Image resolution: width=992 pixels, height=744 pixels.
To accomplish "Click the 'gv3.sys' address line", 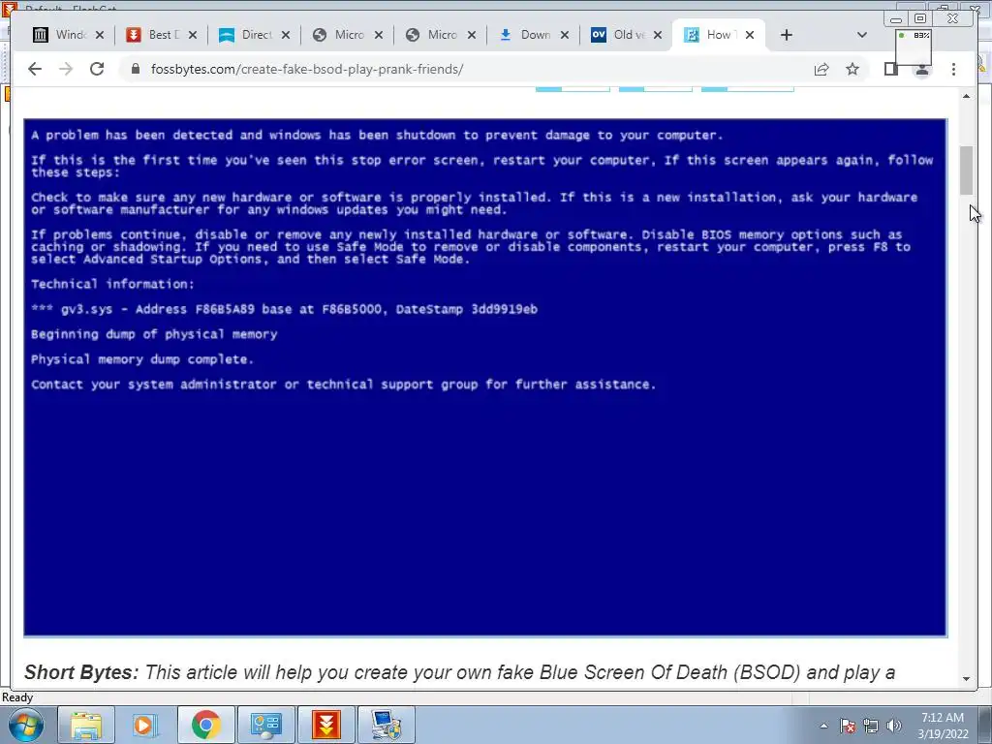I will (284, 309).
